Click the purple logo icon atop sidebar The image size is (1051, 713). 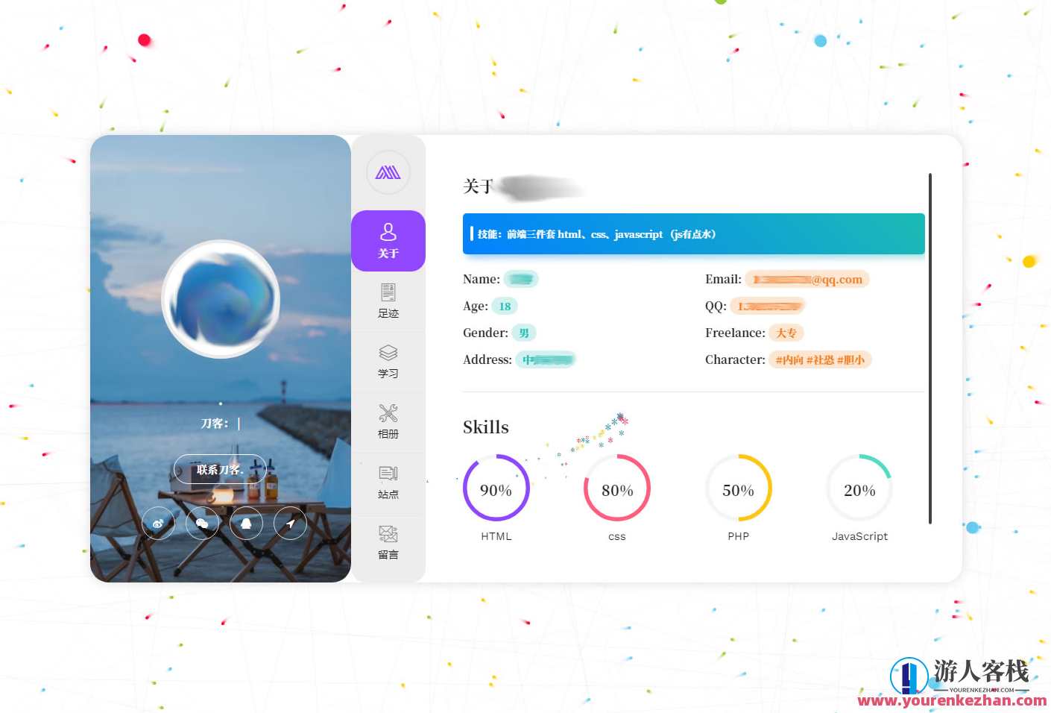point(388,172)
